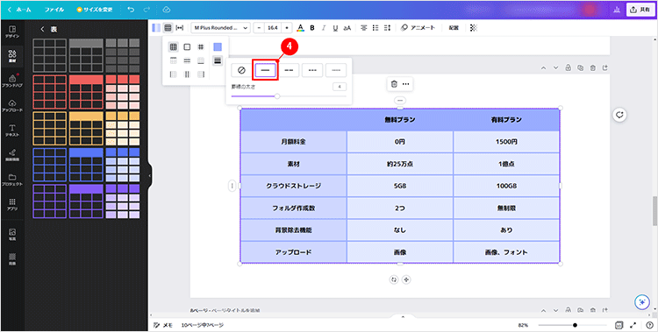Click the font size 16.4 field

[273, 28]
